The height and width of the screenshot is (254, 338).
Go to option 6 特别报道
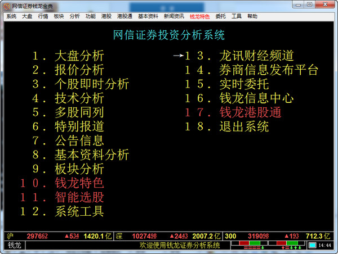coord(68,126)
